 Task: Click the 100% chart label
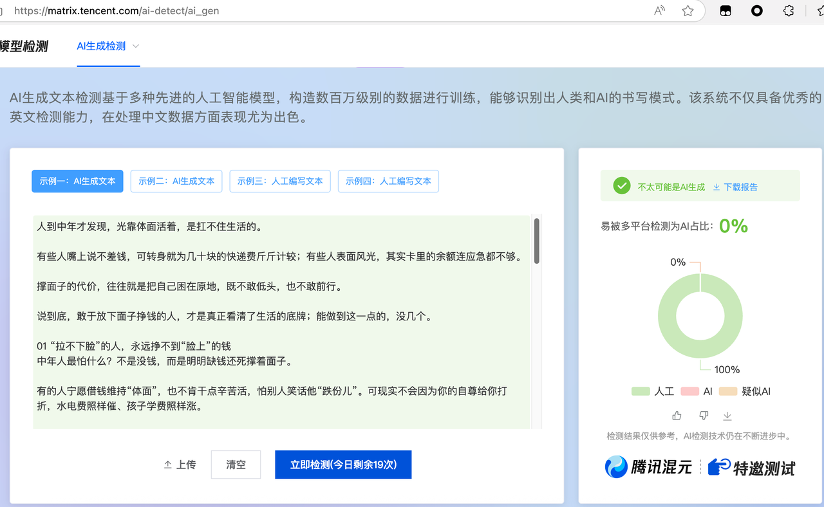727,369
